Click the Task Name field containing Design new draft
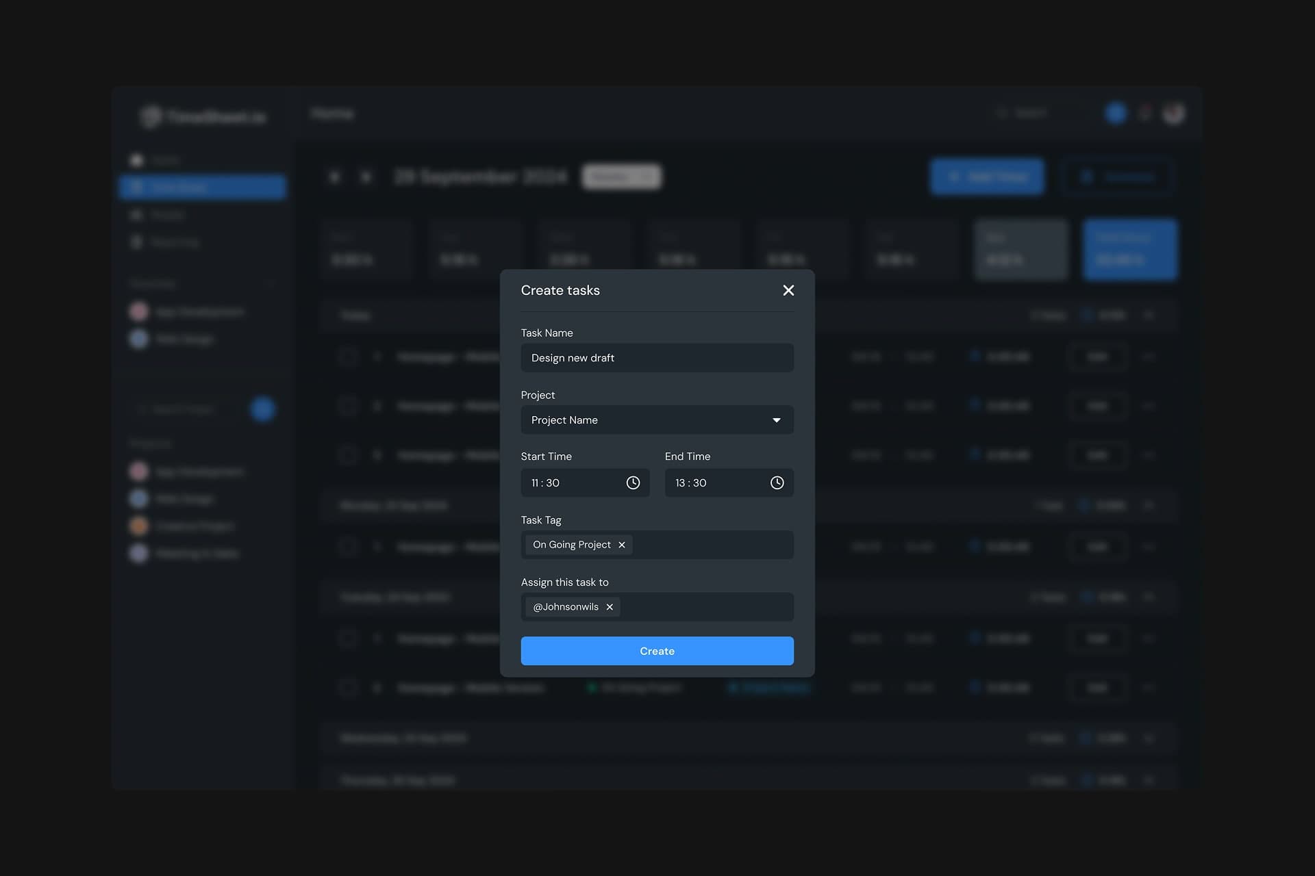This screenshot has width=1315, height=876. tap(657, 357)
